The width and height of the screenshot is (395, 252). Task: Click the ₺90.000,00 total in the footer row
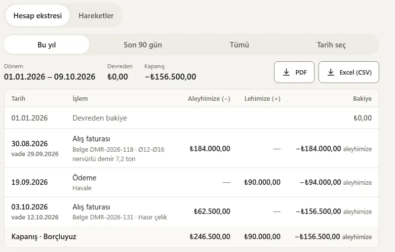pos(262,237)
